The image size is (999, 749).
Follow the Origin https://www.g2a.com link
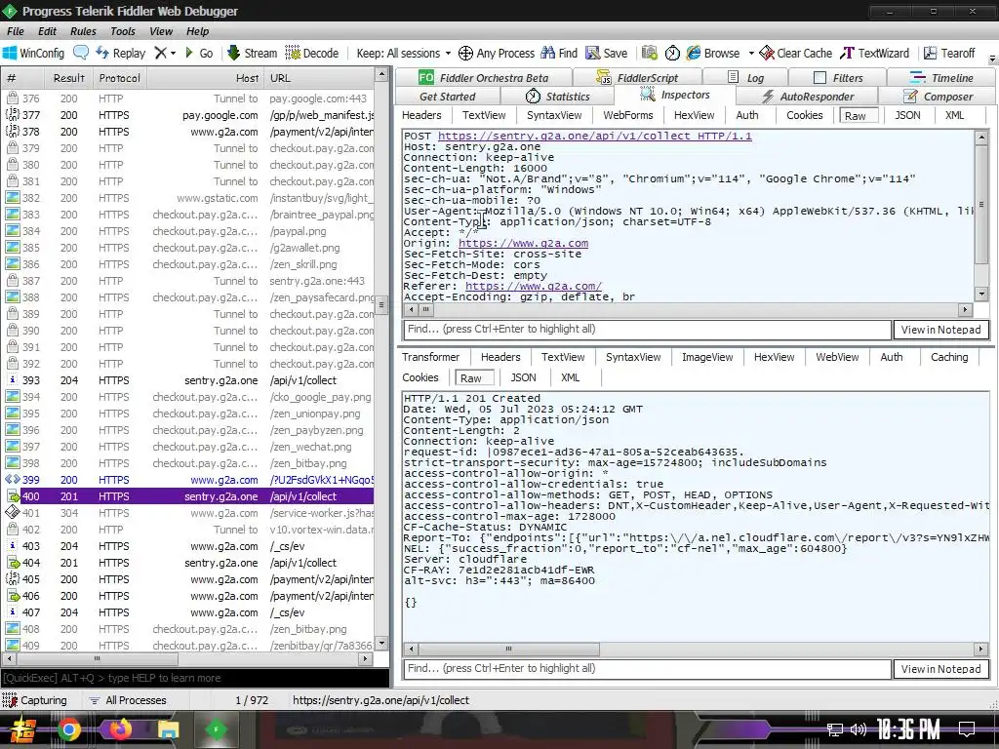(523, 243)
